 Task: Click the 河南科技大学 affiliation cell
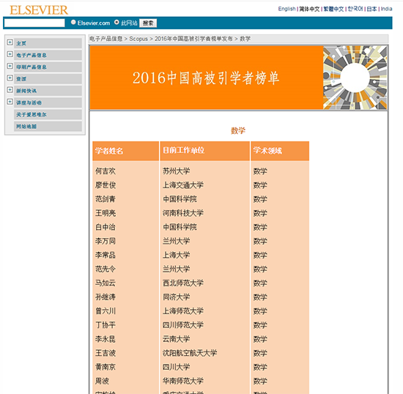click(x=183, y=213)
